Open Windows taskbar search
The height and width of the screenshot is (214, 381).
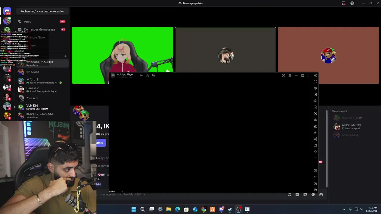point(143,209)
